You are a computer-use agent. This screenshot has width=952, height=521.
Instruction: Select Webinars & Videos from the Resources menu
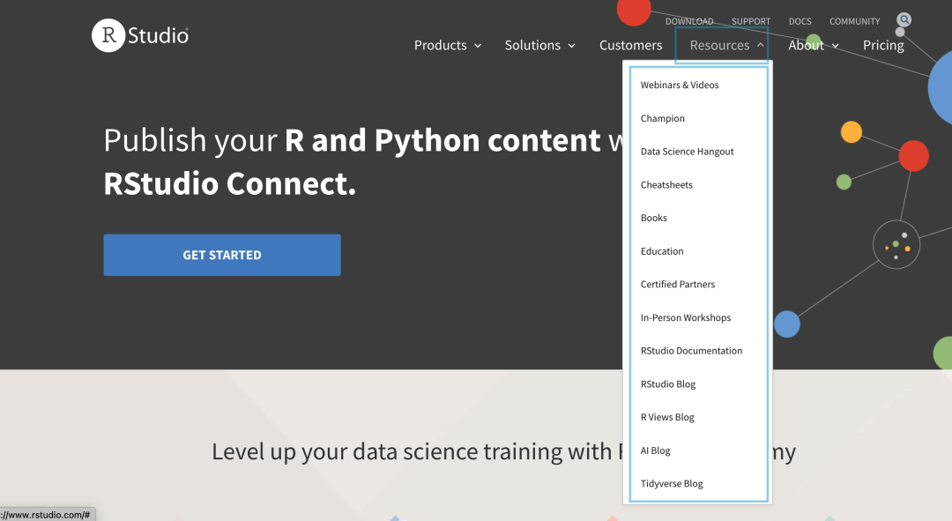point(680,86)
